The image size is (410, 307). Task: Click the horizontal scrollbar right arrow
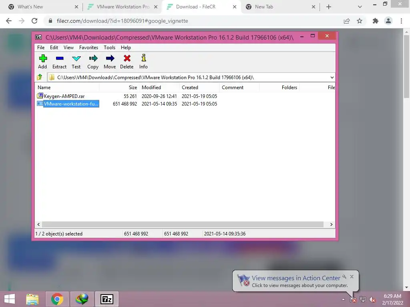331,225
